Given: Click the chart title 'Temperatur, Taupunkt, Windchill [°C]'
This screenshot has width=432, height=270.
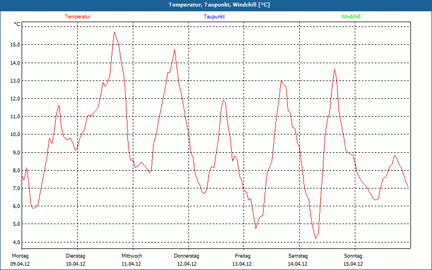Looking at the screenshot, I should (x=219, y=5).
